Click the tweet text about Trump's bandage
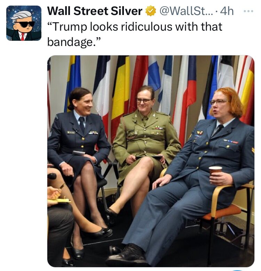Screen dimensions: 261x271 pyautogui.click(x=135, y=34)
